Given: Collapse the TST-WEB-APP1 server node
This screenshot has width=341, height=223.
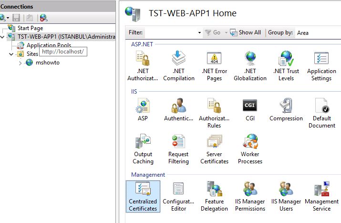Looking at the screenshot, I should point(2,37).
